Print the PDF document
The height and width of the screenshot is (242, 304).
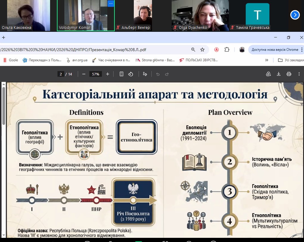click(x=289, y=74)
